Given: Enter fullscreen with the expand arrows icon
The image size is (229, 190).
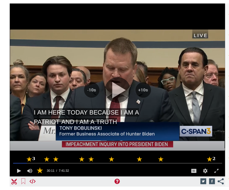Looking at the screenshot, I should (216, 171).
